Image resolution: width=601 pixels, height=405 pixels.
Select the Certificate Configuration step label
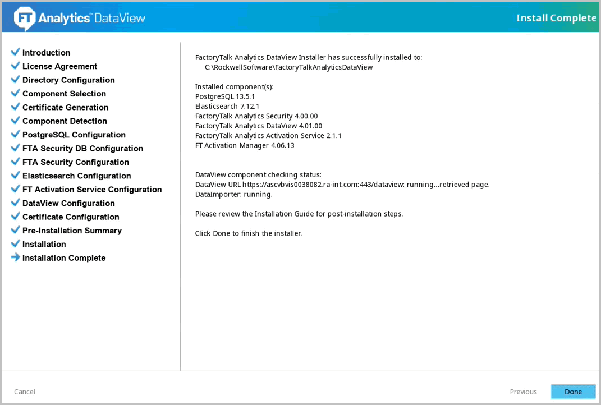[71, 217]
